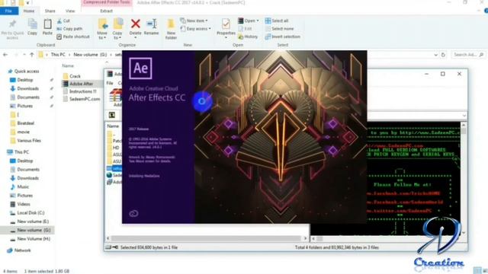This screenshot has width=488, height=274.
Task: Go up one folder level arrow
Action: pos(32,55)
